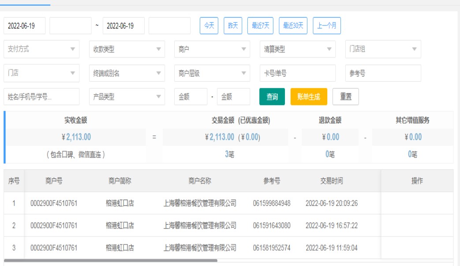
Task: Click the horizontal scrollbar below the table
Action: 110,261
